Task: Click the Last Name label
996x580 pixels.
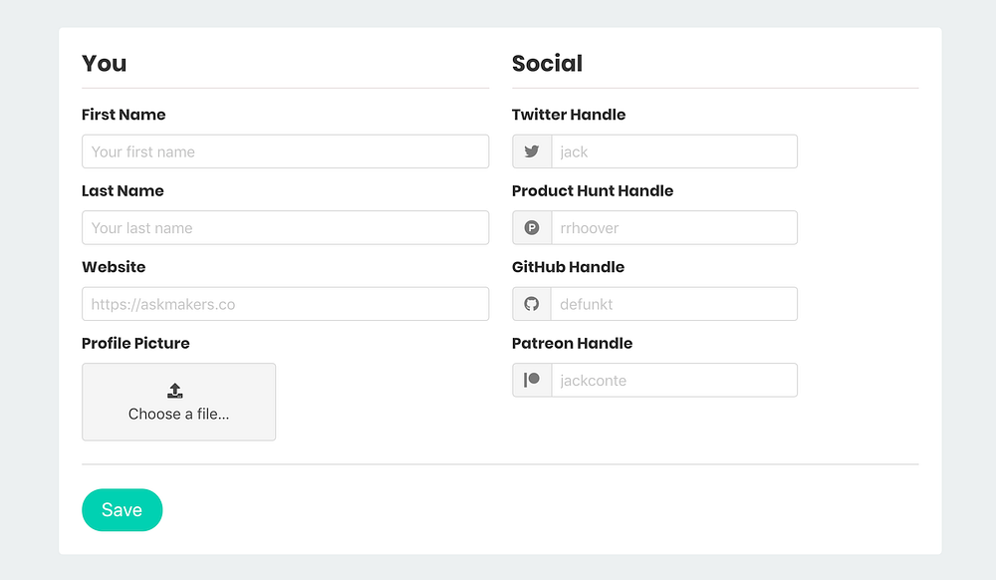Action: pos(123,190)
